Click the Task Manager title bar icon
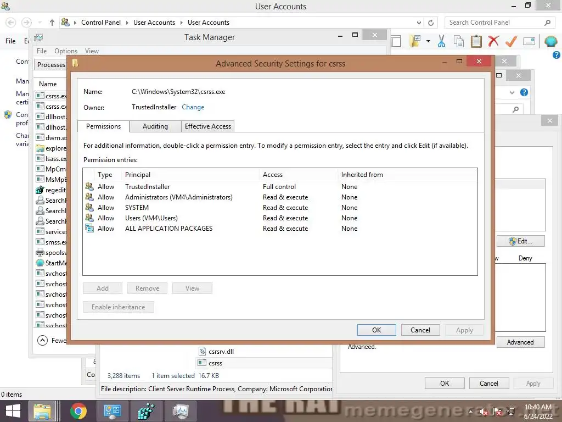The image size is (562, 422). coord(38,37)
